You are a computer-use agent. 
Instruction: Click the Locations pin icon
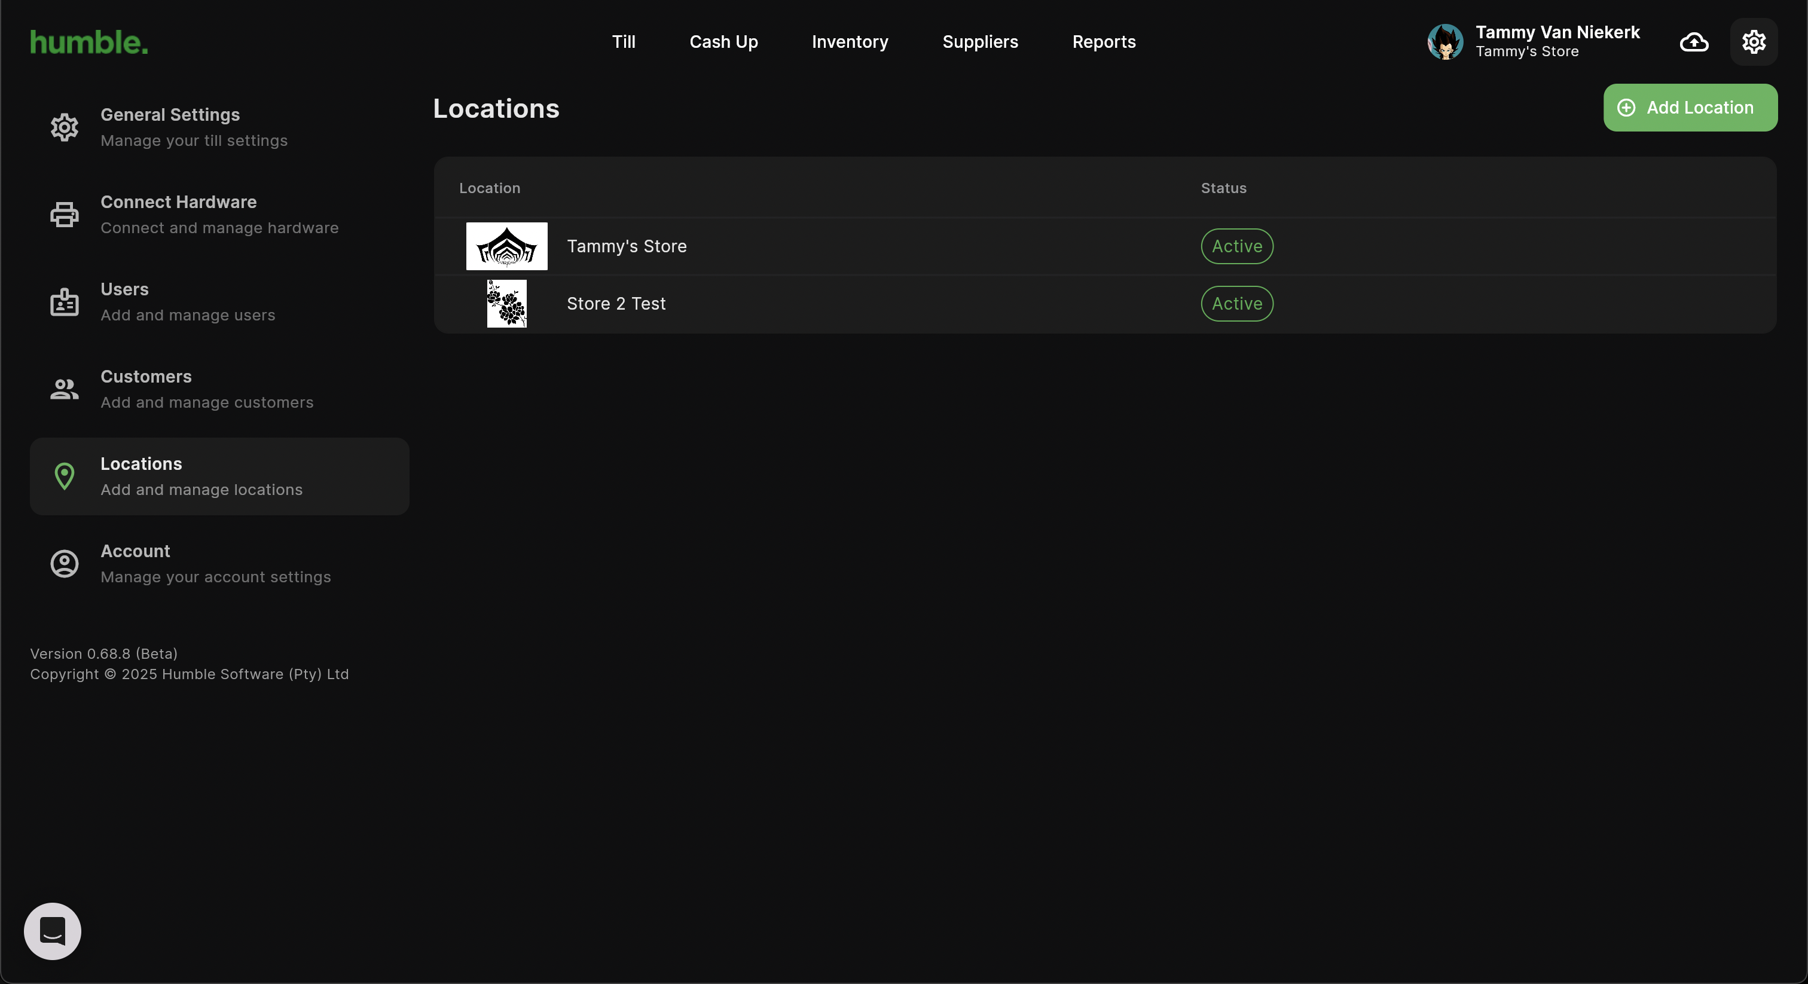(x=65, y=476)
